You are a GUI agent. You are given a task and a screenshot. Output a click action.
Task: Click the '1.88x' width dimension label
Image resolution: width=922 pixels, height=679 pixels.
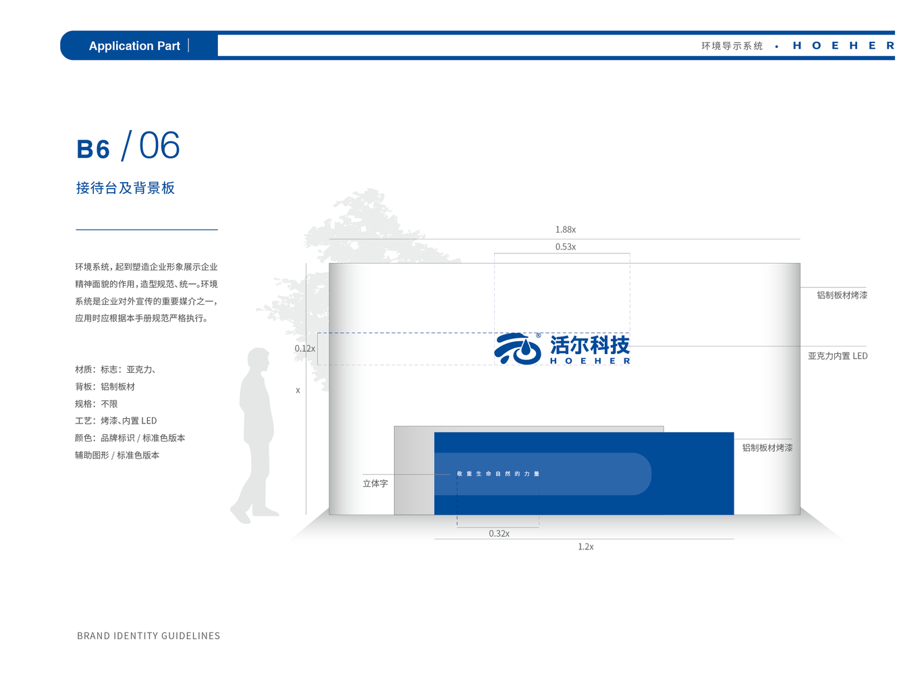coord(566,230)
